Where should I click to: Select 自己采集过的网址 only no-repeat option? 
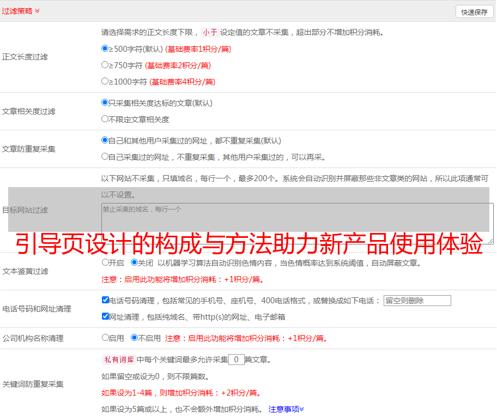coord(105,157)
